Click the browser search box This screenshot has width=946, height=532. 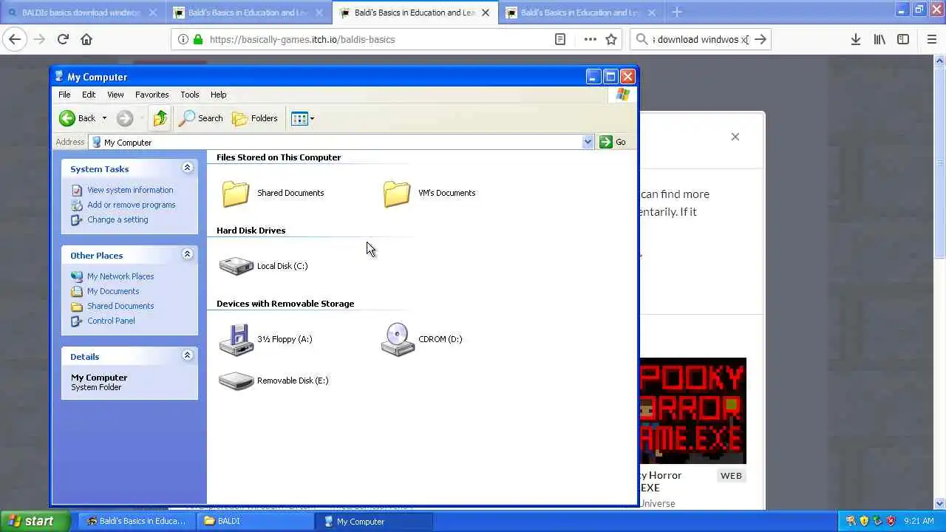coord(701,39)
